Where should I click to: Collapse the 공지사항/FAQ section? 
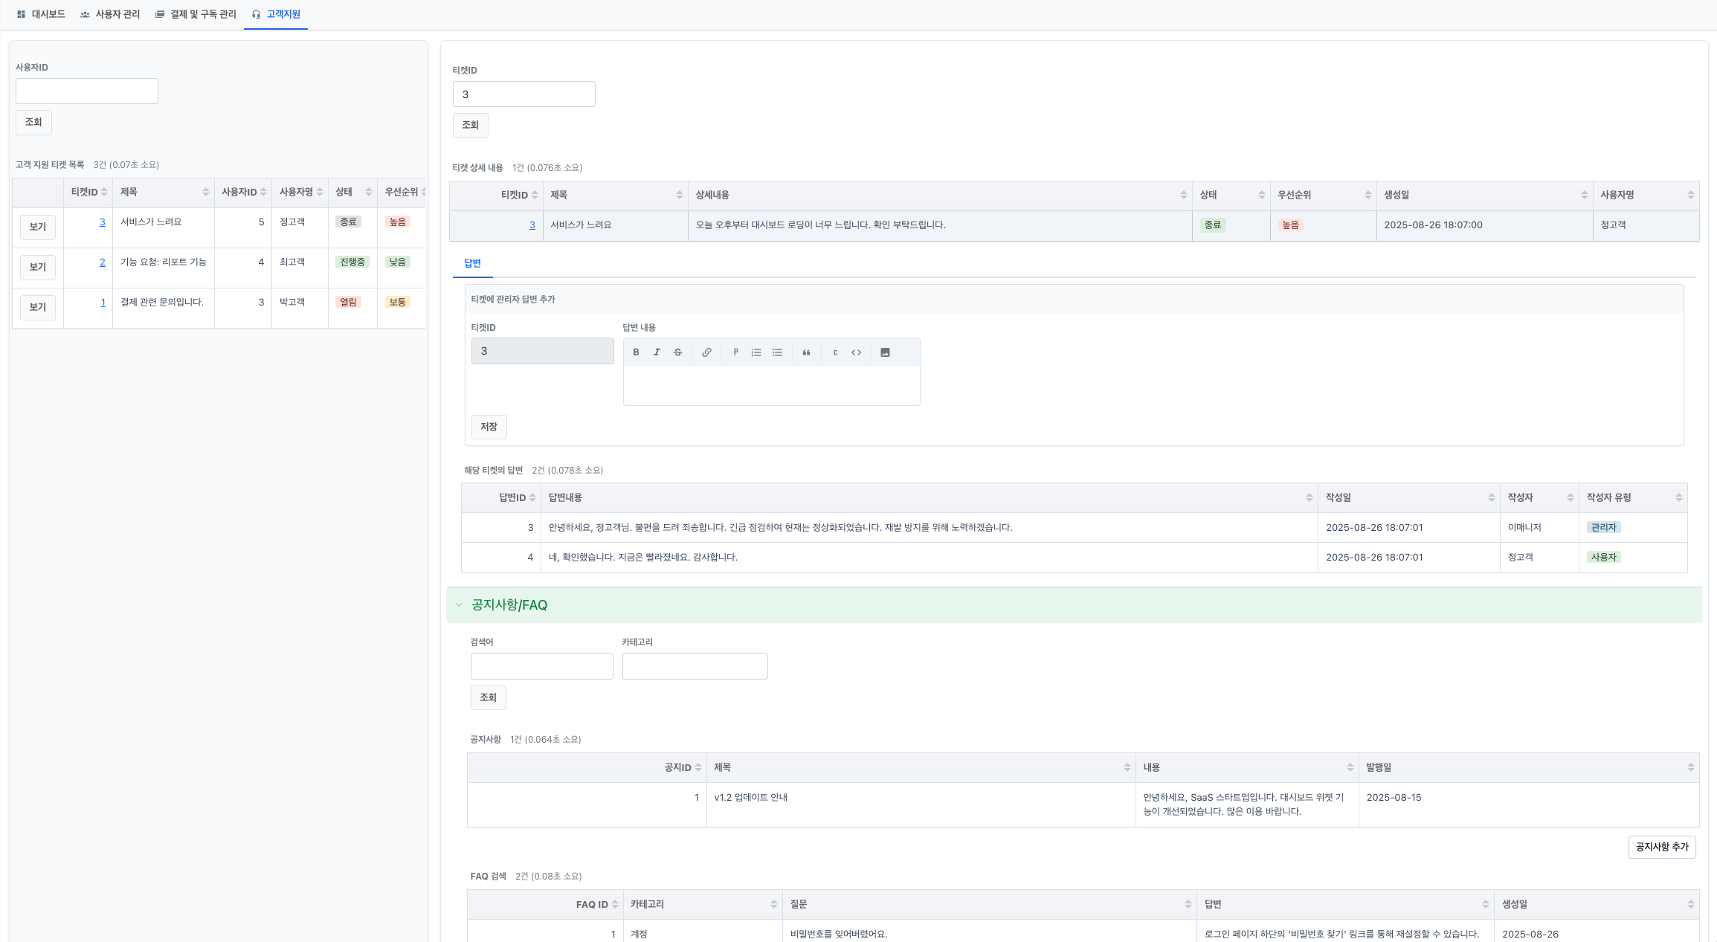(459, 605)
